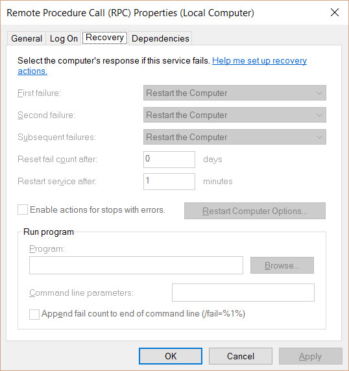Image resolution: width=349 pixels, height=371 pixels.
Task: Click the 'Subsequent failures:' label
Action: [x=57, y=137]
